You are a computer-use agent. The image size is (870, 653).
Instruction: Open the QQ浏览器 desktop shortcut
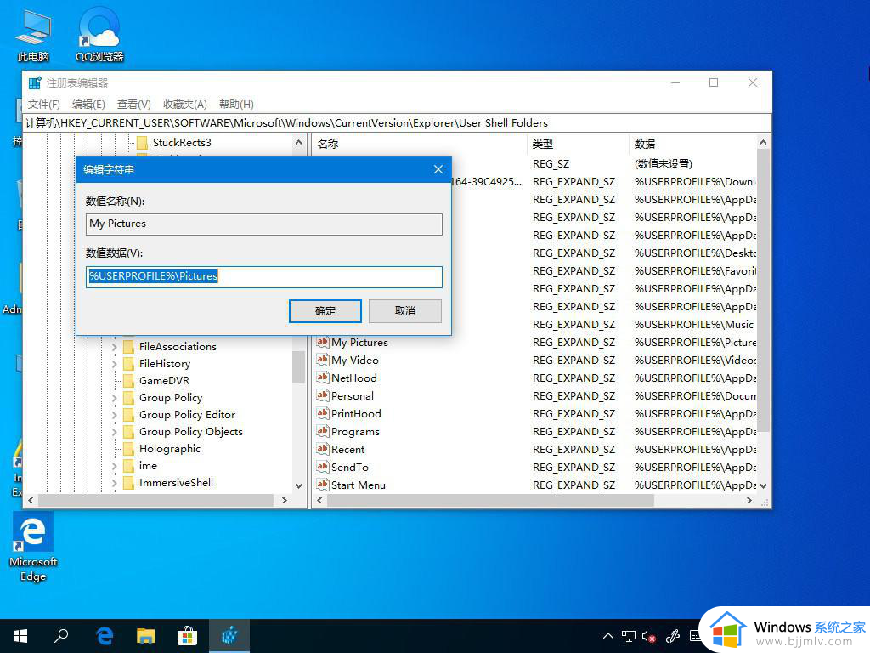pyautogui.click(x=99, y=36)
